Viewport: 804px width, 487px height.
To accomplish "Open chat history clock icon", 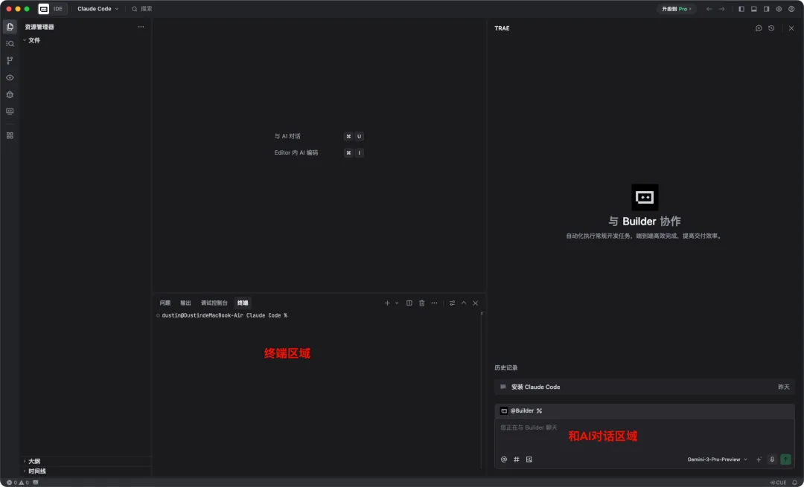I will click(x=771, y=28).
